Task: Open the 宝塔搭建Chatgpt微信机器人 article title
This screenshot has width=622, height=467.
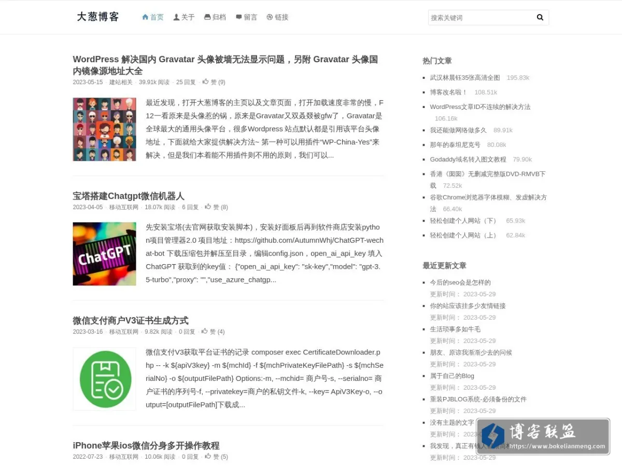Action: coord(129,196)
